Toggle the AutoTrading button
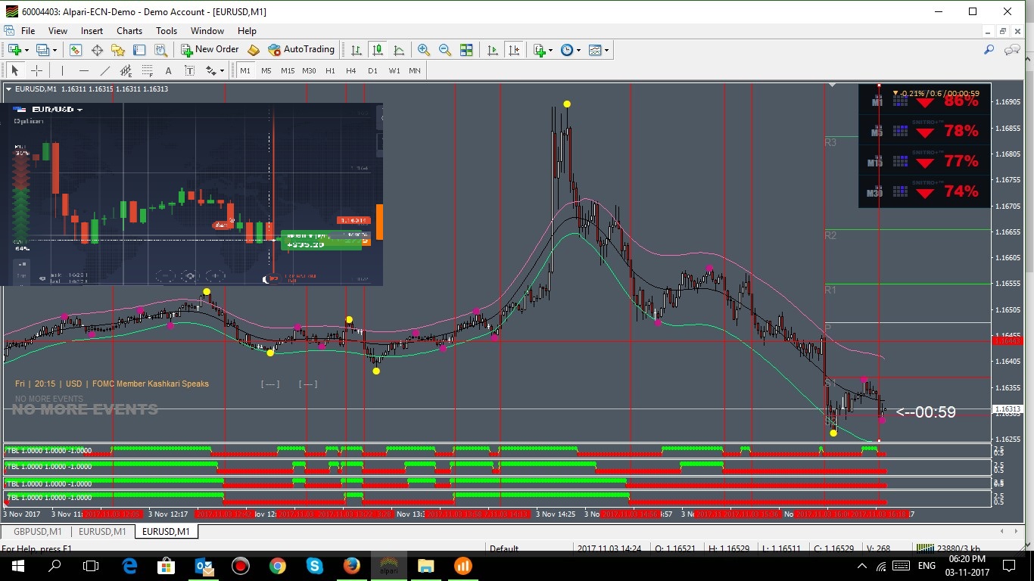This screenshot has width=1034, height=581. 301,50
